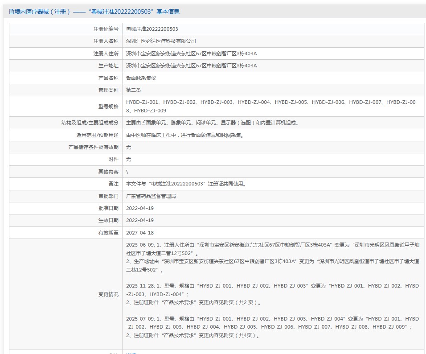Click the 备注 remark text
This screenshot has height=354, width=426.
point(186,184)
